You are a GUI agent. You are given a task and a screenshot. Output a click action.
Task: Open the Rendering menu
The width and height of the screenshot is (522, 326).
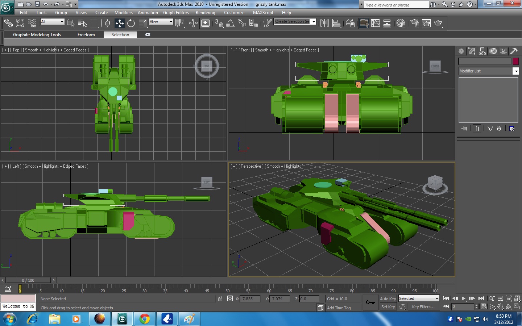coord(206,13)
